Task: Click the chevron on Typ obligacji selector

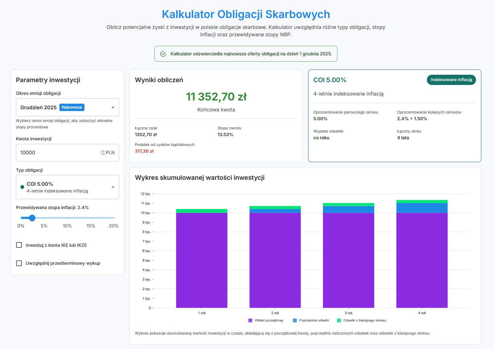Action: pos(113,187)
